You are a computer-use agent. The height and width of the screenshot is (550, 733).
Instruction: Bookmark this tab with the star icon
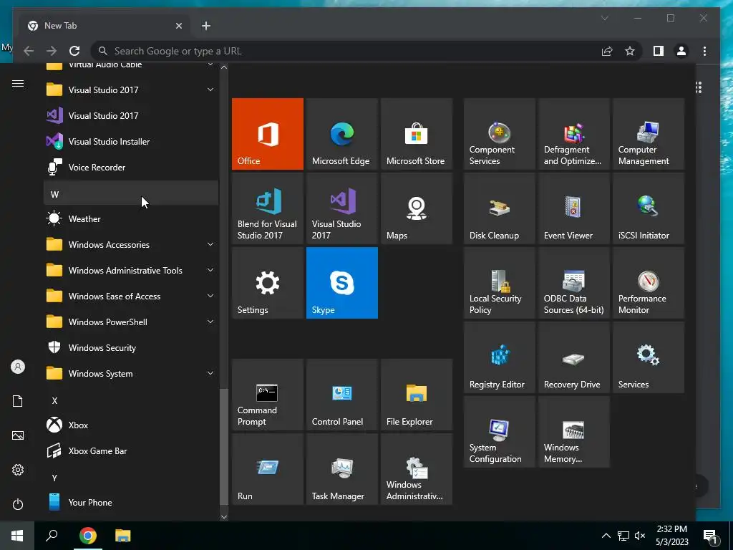pyautogui.click(x=630, y=51)
